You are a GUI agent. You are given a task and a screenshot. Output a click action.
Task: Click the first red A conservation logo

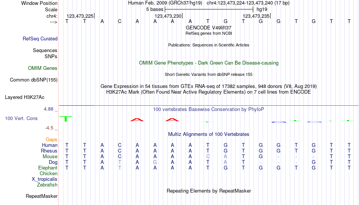click(x=137, y=120)
